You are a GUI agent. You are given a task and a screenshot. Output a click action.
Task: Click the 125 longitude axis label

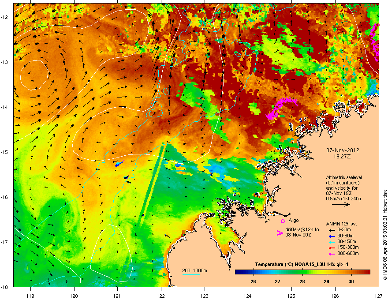click(x=291, y=296)
